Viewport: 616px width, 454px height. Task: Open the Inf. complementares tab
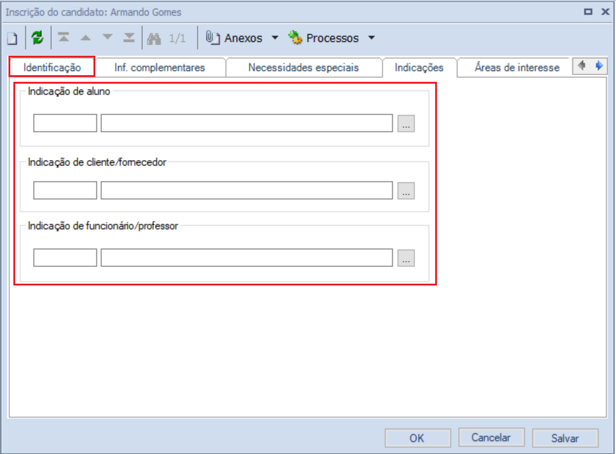(x=160, y=67)
